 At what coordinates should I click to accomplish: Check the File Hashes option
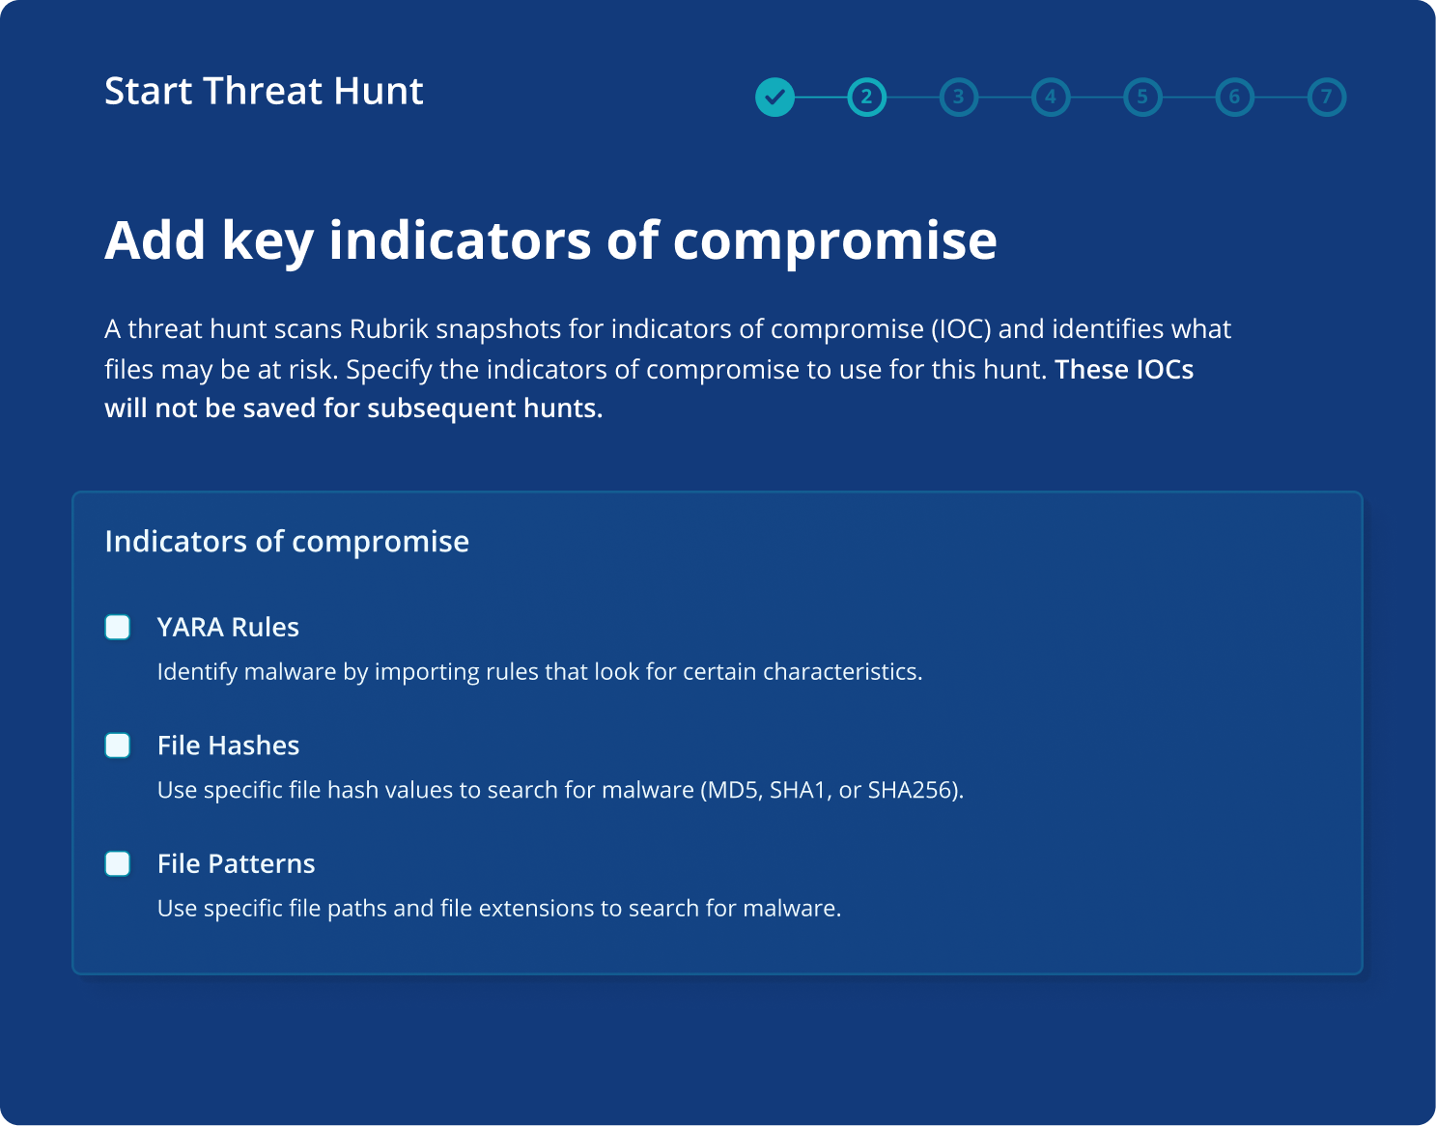118,746
